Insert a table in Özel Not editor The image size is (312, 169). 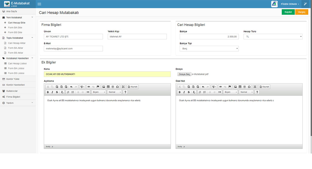(x=240, y=87)
